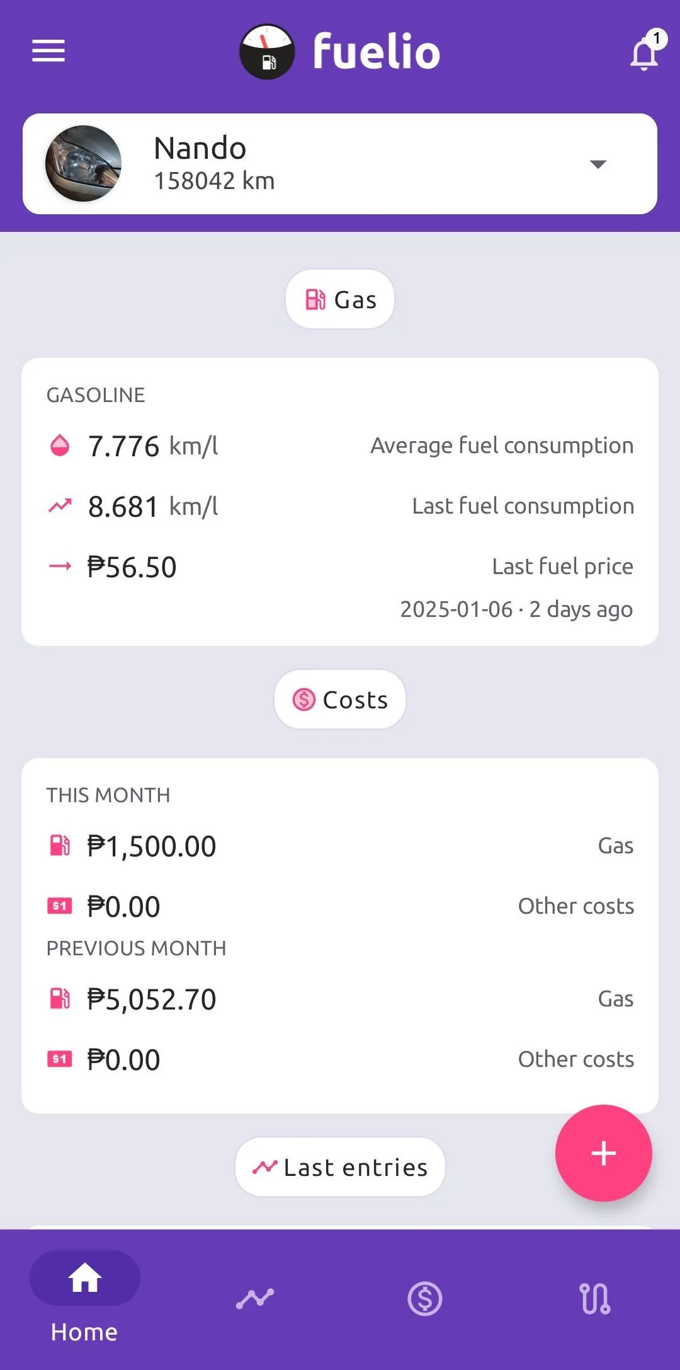Image resolution: width=680 pixels, height=1370 pixels.
Task: Tap the last consumption trend icon
Action: (60, 506)
